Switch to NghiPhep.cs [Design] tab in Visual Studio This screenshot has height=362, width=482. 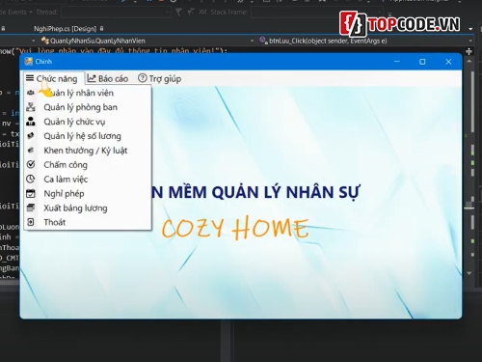click(x=65, y=29)
